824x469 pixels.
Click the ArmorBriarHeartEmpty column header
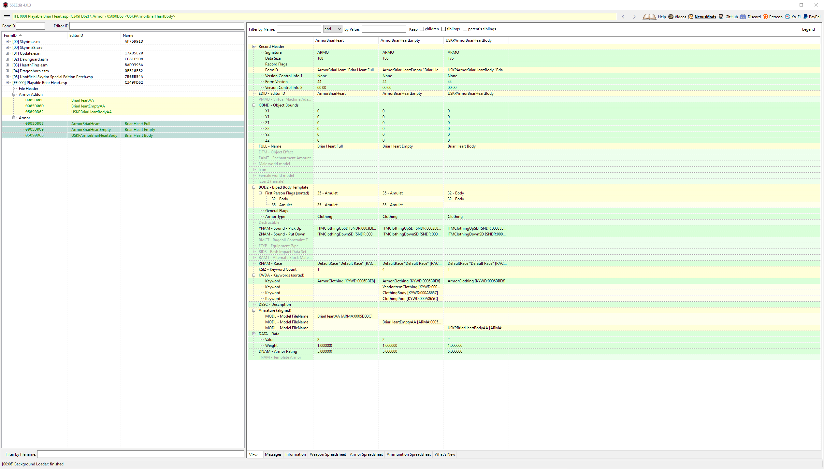click(411, 40)
